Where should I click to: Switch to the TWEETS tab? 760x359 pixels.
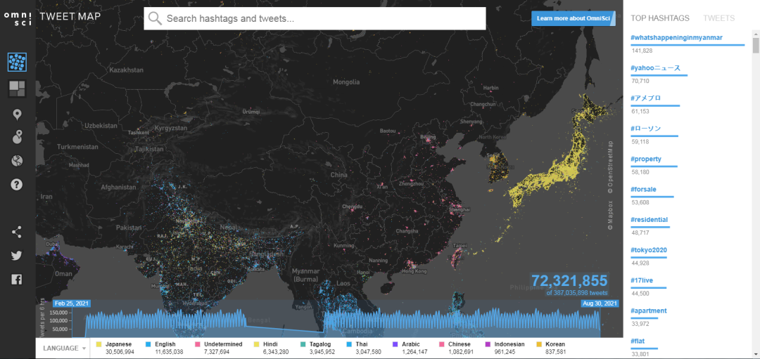(718, 18)
